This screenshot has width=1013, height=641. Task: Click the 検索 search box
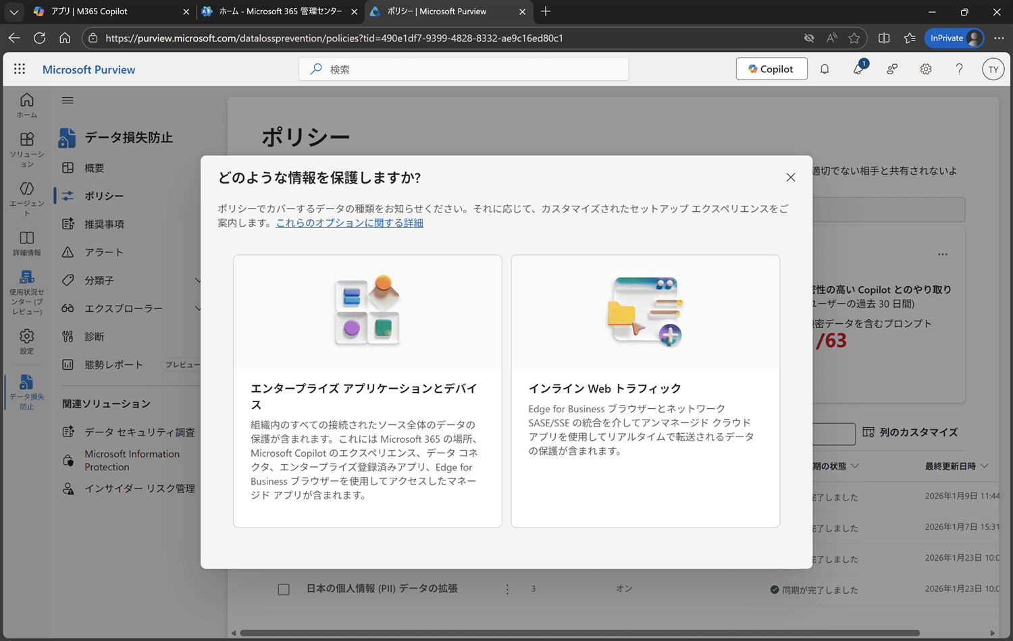tap(463, 69)
